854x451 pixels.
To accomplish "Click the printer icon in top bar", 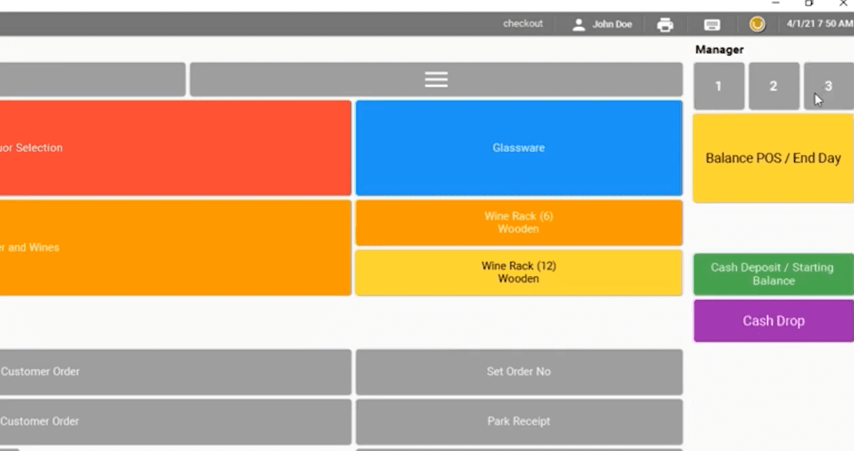I will coord(665,24).
